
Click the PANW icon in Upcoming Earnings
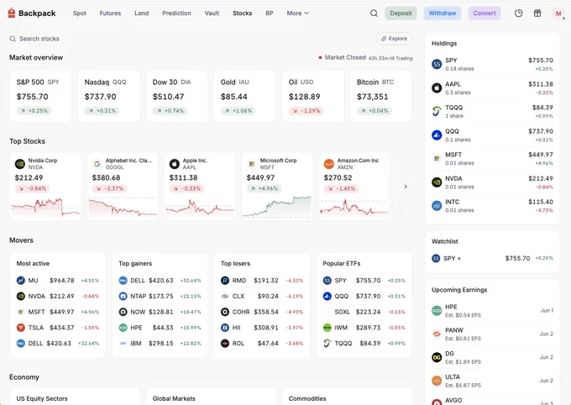[x=437, y=334]
